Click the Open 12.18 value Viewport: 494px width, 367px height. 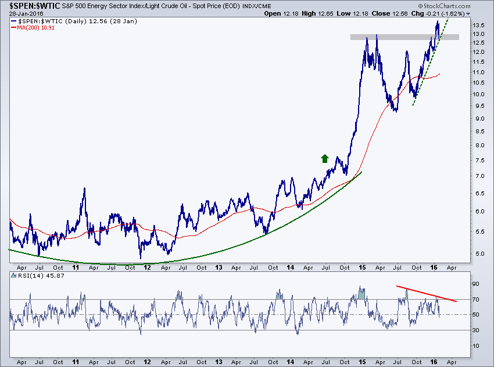[x=281, y=13]
